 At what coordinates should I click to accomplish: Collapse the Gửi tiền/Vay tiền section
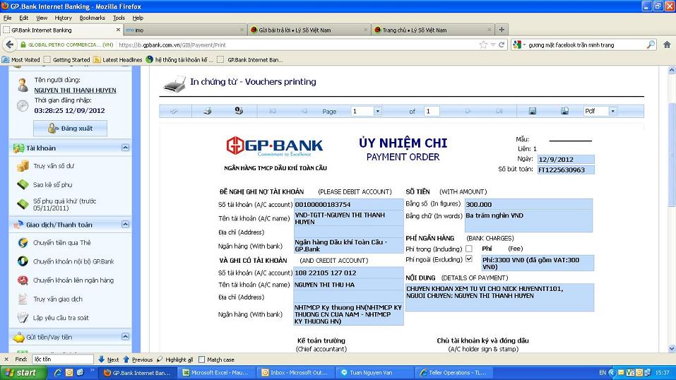tap(125, 337)
